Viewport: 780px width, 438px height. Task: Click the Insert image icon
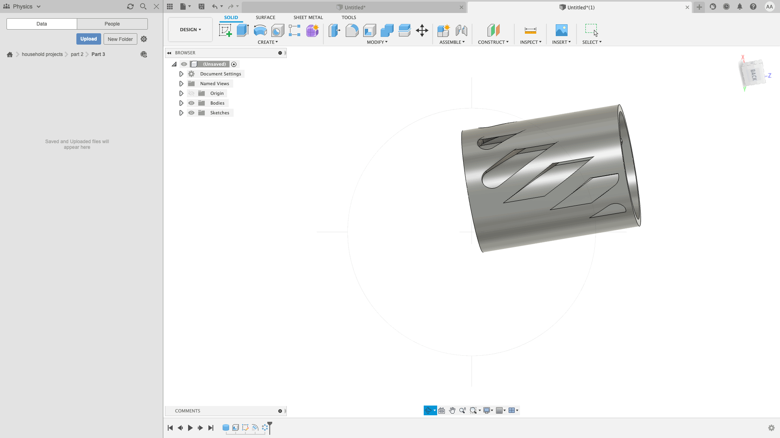[x=561, y=30]
